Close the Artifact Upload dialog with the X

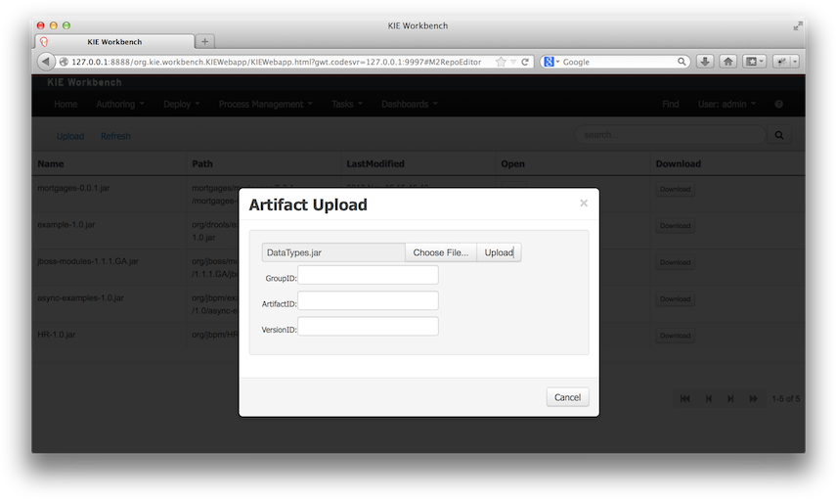pyautogui.click(x=584, y=203)
